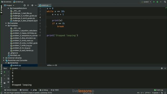Change 4 spaces indent setting
The height and width of the screenshot is (94, 167).
pyautogui.click(x=156, y=93)
